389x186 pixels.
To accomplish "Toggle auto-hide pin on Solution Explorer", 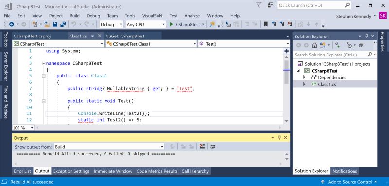I will (367, 36).
